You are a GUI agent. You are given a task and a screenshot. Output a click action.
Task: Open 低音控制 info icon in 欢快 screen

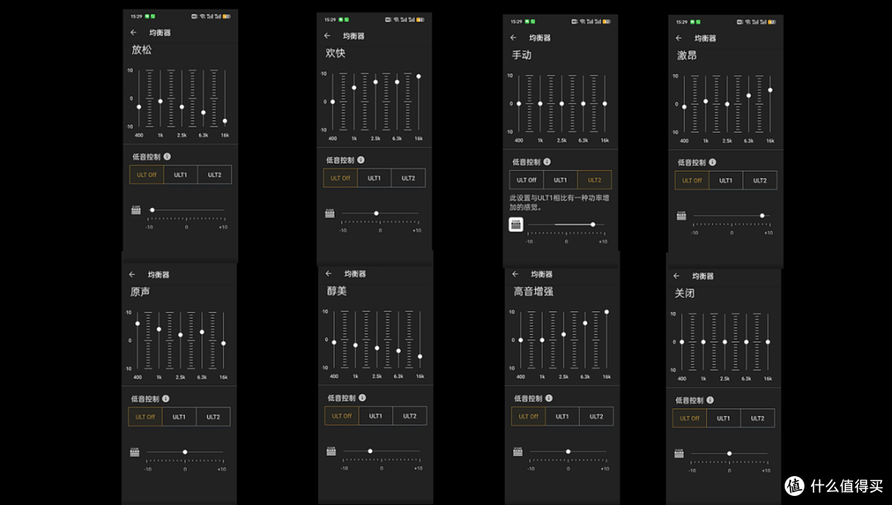tap(361, 160)
